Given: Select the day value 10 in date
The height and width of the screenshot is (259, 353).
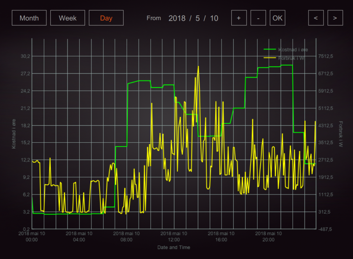Looking at the screenshot, I should click(x=214, y=18).
